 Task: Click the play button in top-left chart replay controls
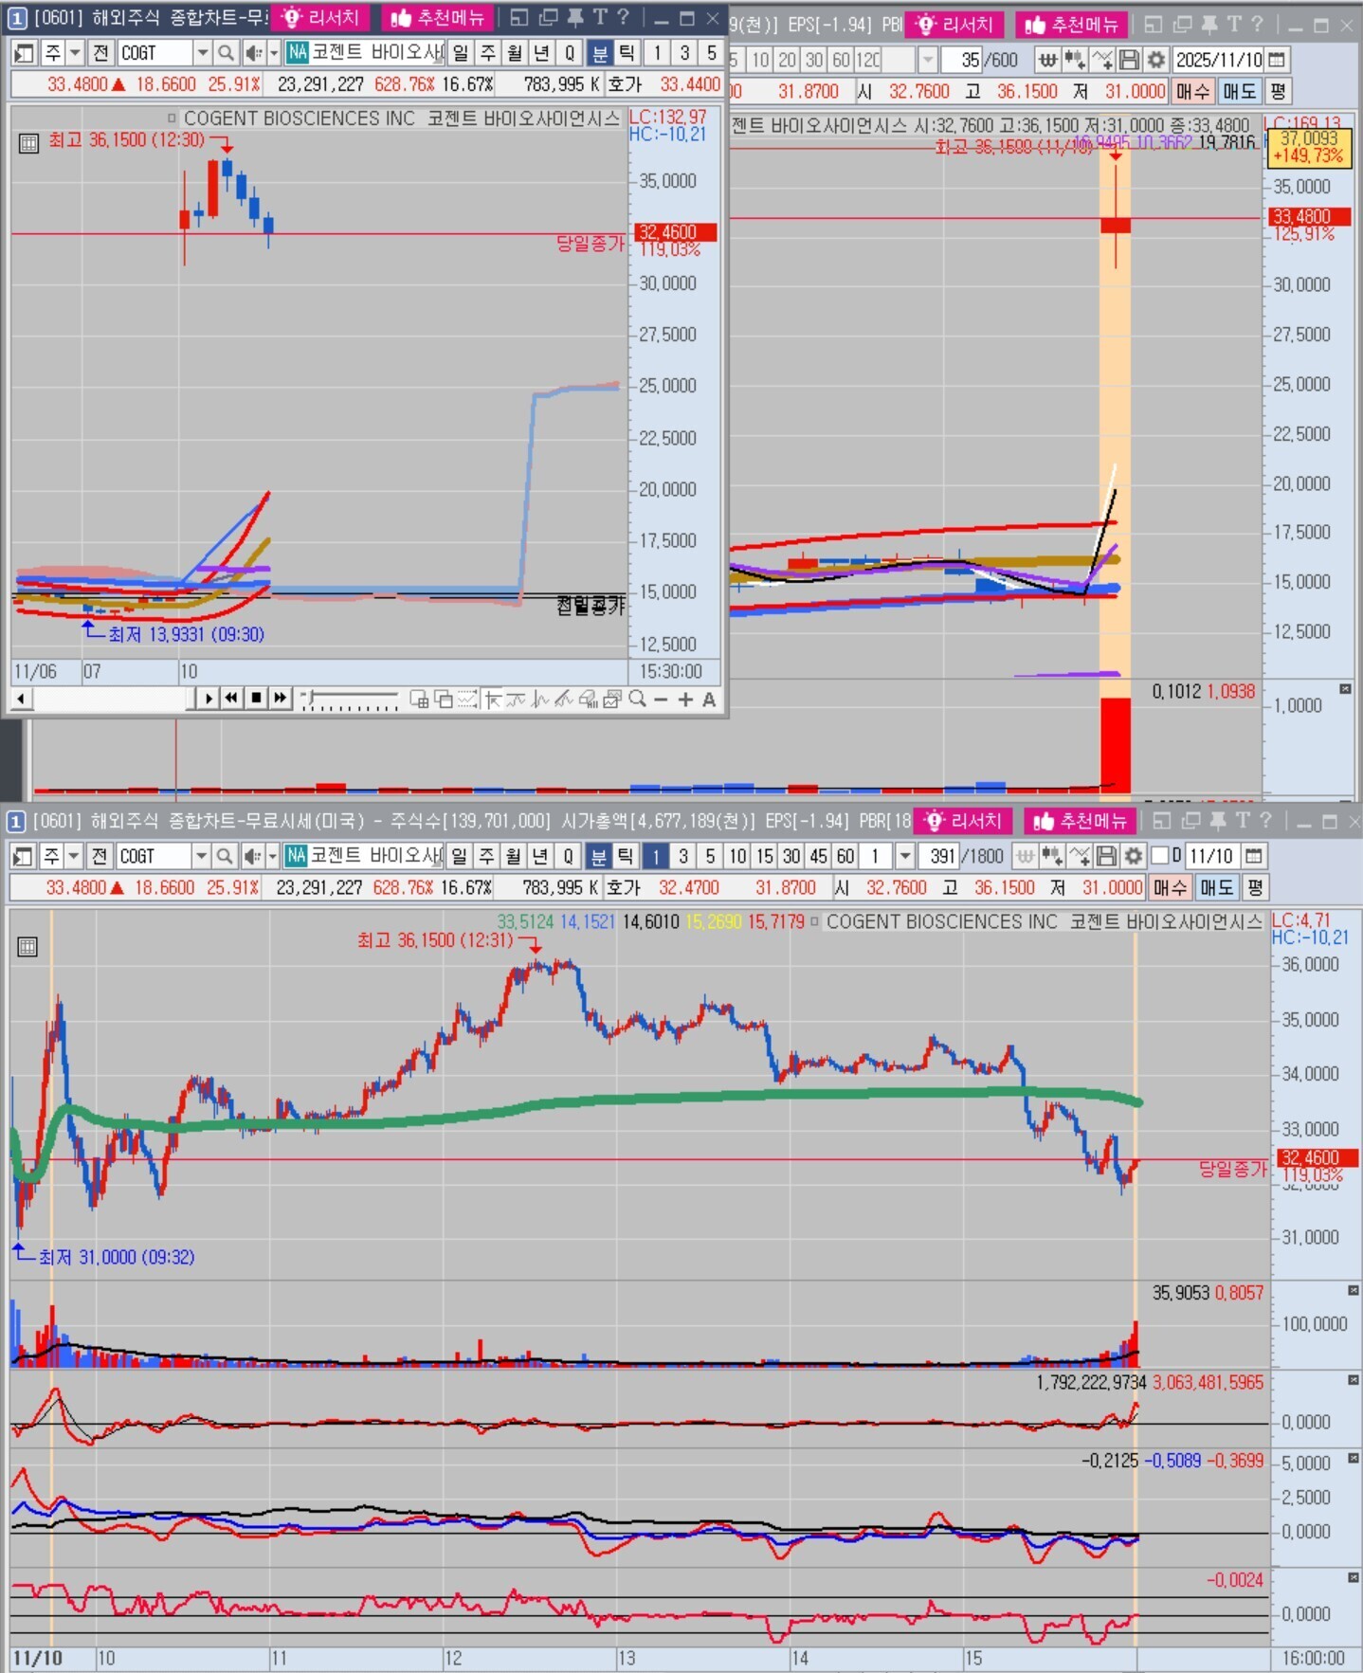coord(209,699)
